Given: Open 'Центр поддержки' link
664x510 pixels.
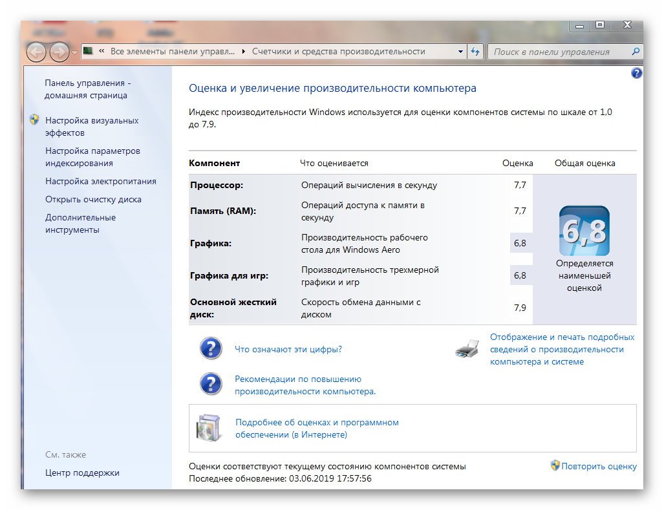Looking at the screenshot, I should tap(82, 473).
